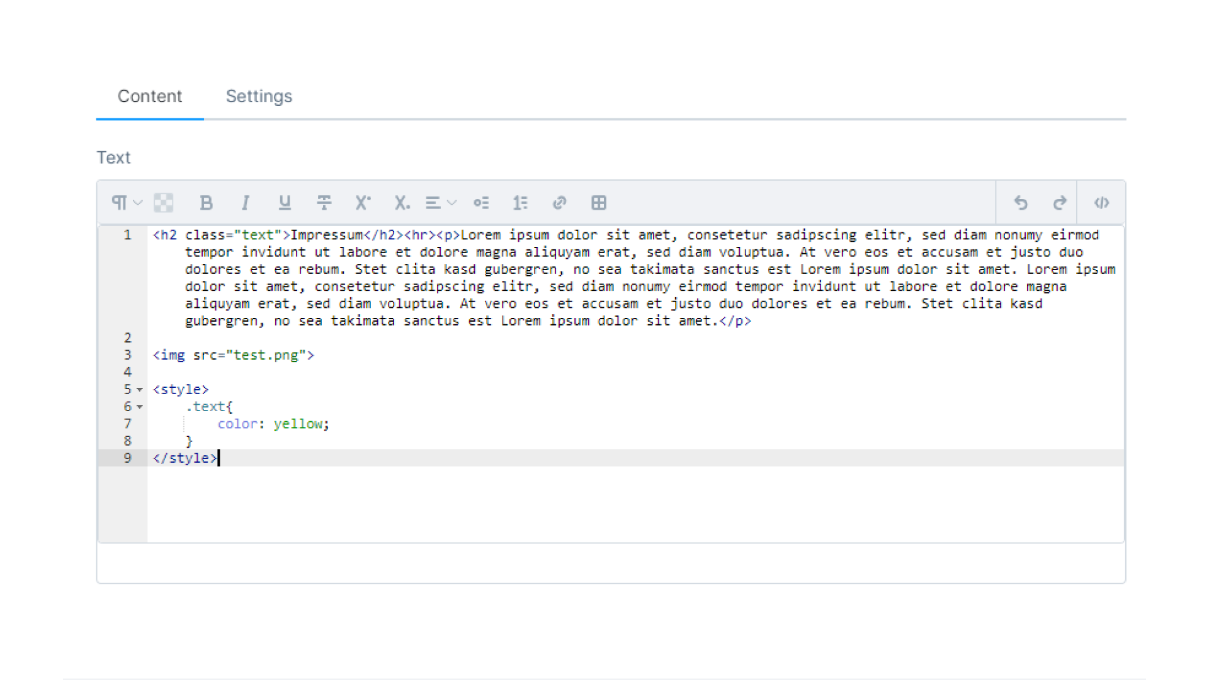Click line number 7 in the gutter
This screenshot has height=680, width=1209.
click(x=127, y=424)
